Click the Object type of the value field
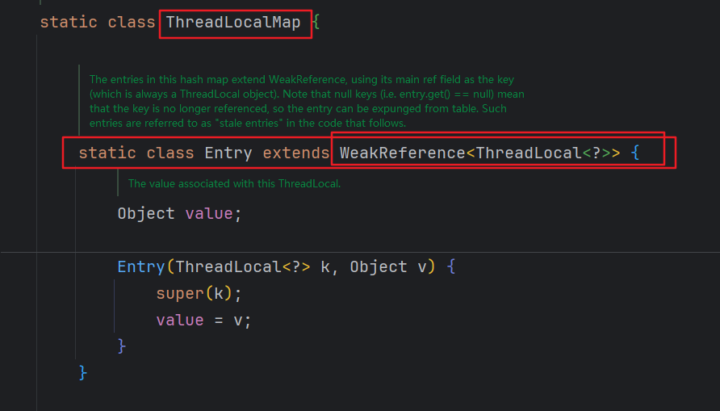Viewport: 720px width, 411px height. tap(146, 214)
